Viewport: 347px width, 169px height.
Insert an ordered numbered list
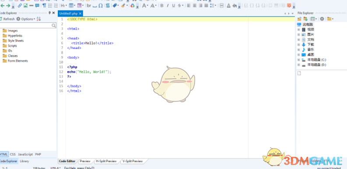56,6
